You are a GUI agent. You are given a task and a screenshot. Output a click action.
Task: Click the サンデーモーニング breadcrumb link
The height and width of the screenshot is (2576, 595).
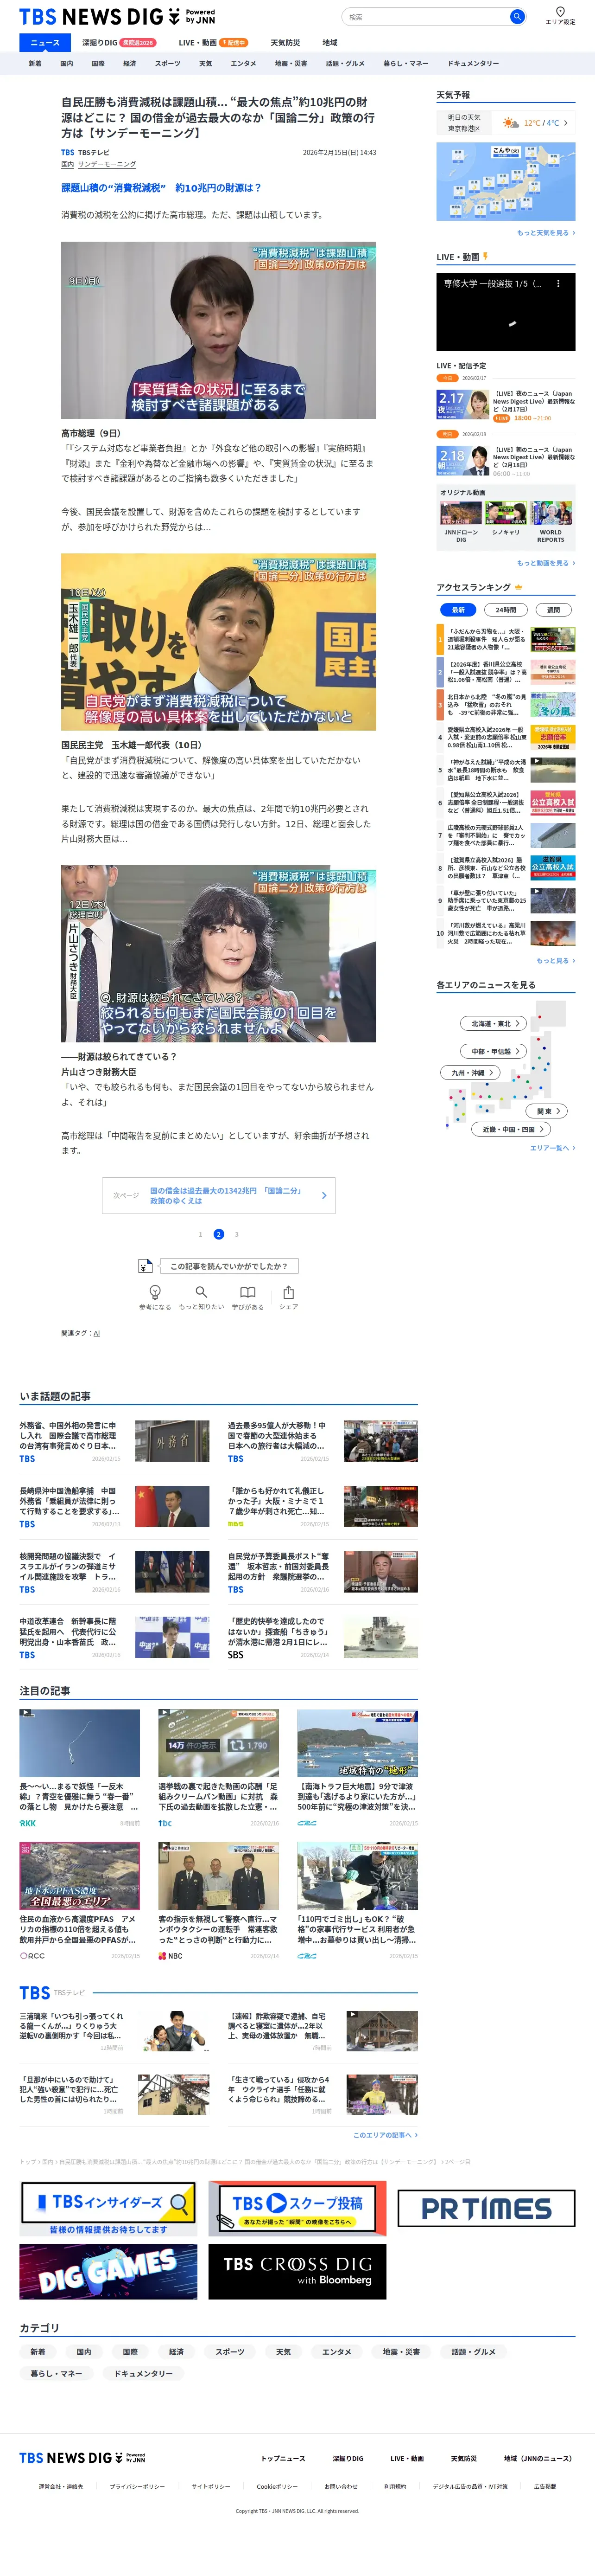pos(107,164)
